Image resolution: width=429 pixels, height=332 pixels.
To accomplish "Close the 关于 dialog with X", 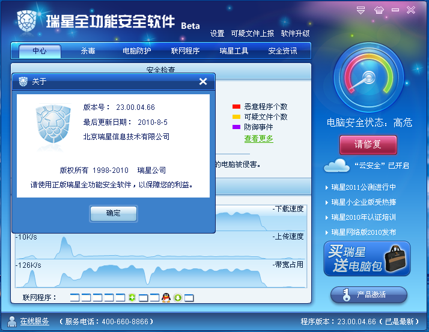I will 203,81.
